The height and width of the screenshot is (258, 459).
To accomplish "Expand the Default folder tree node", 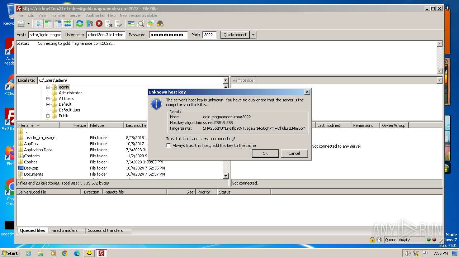I will (x=48, y=104).
